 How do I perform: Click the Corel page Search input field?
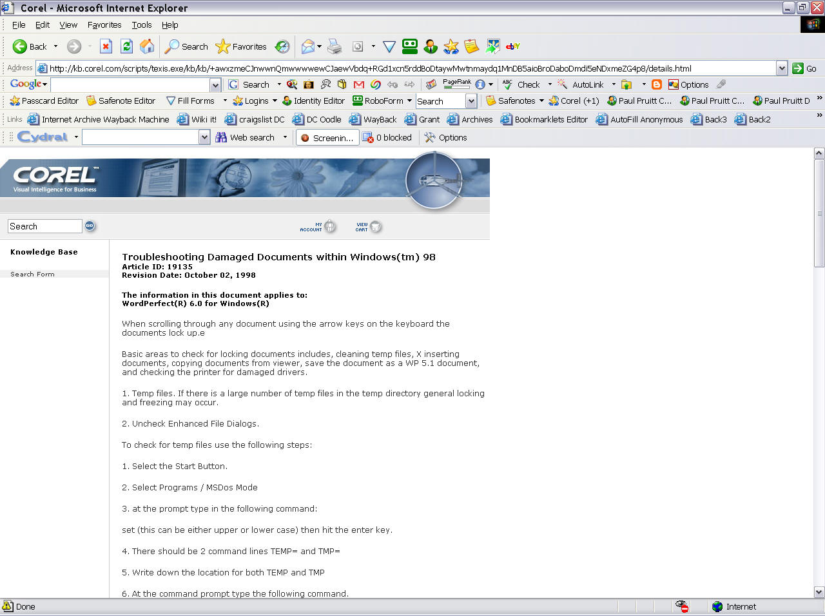click(x=44, y=226)
